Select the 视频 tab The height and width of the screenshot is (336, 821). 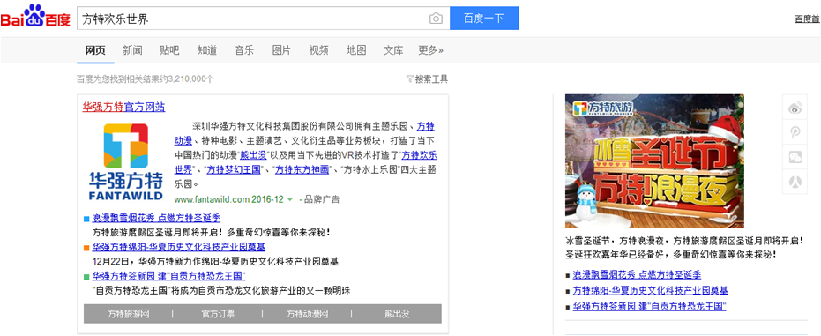pos(319,50)
